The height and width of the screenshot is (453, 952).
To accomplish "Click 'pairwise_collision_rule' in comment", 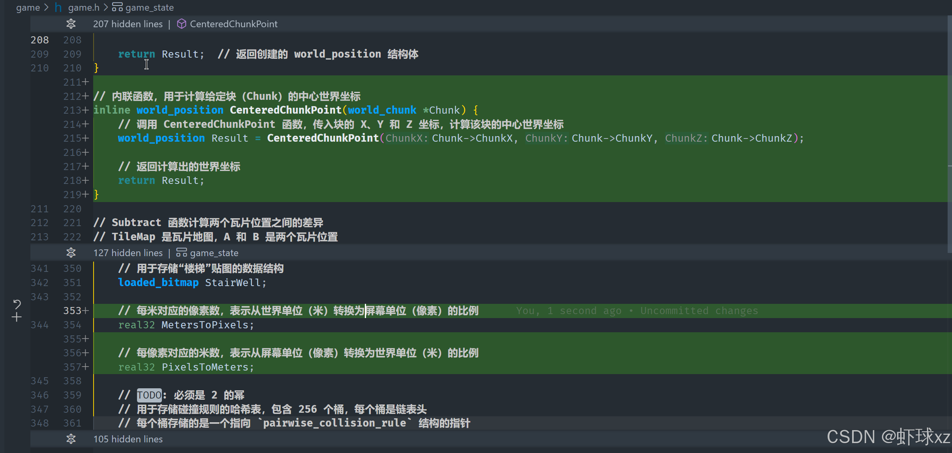I will (x=334, y=423).
